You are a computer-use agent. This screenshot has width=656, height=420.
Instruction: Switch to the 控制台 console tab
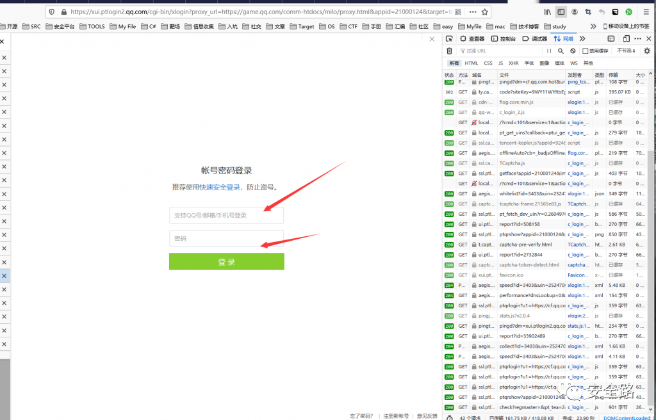(x=504, y=38)
